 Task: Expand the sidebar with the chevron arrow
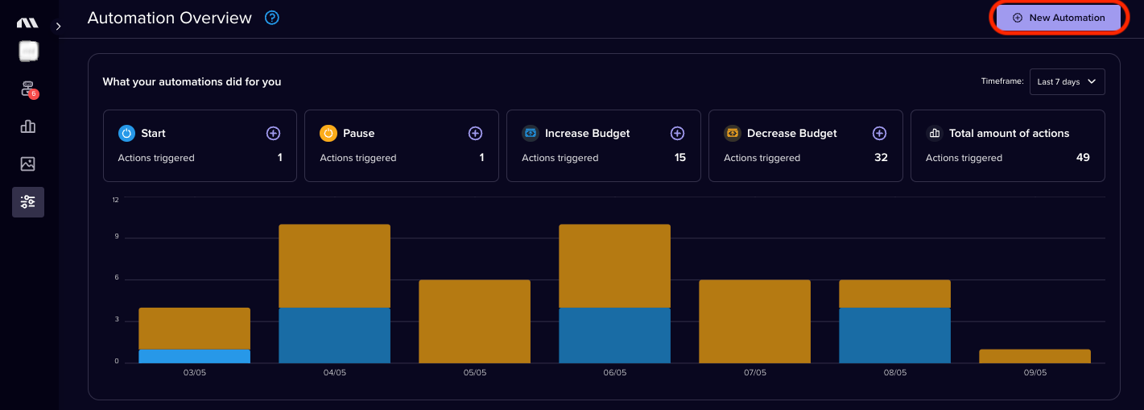pyautogui.click(x=58, y=27)
